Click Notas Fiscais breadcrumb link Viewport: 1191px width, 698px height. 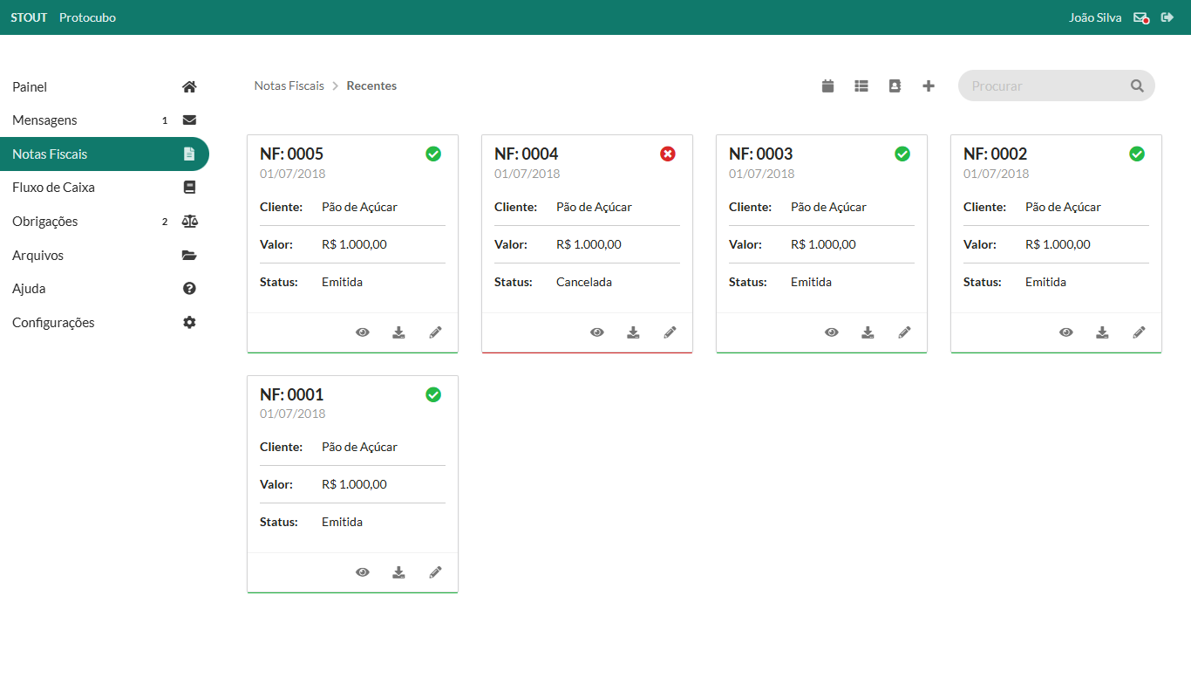pos(289,86)
